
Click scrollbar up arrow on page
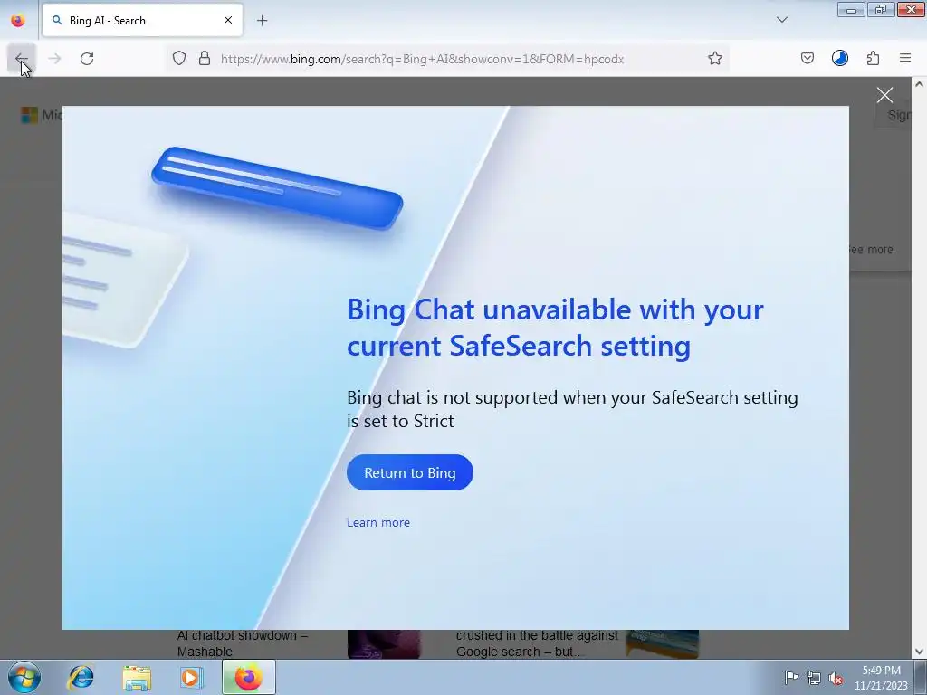(x=919, y=84)
